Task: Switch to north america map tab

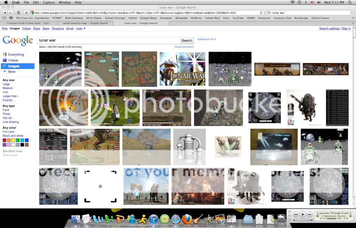Action: click(x=85, y=23)
